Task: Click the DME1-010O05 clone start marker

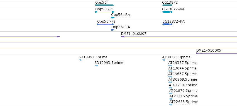Action: (x=197, y=53)
